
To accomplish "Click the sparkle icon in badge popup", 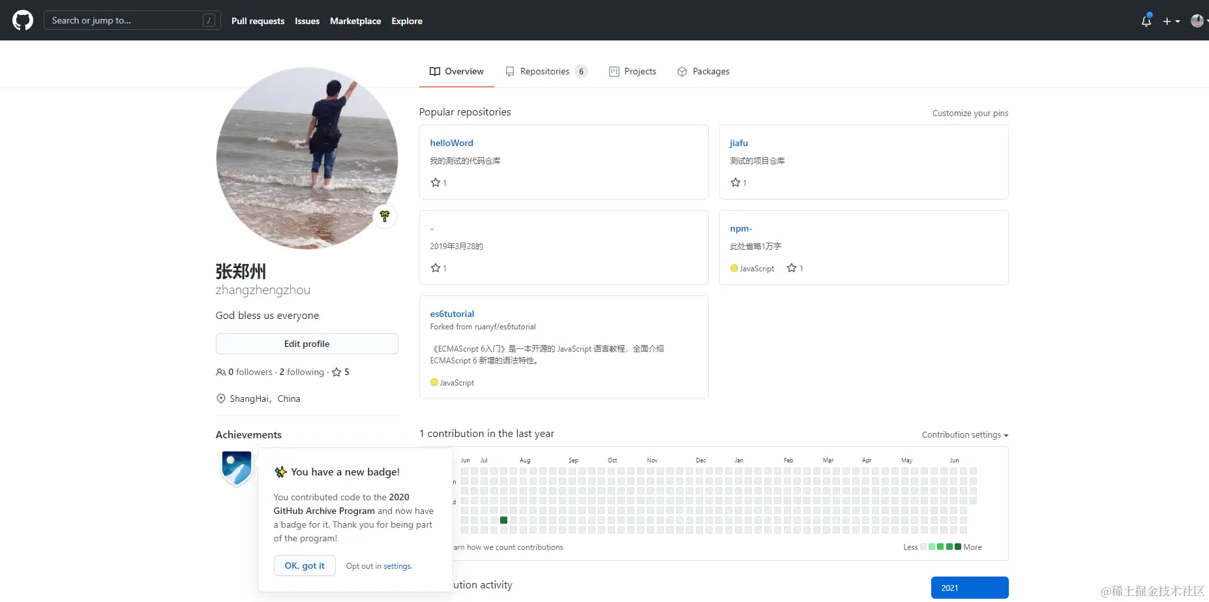I will 280,472.
